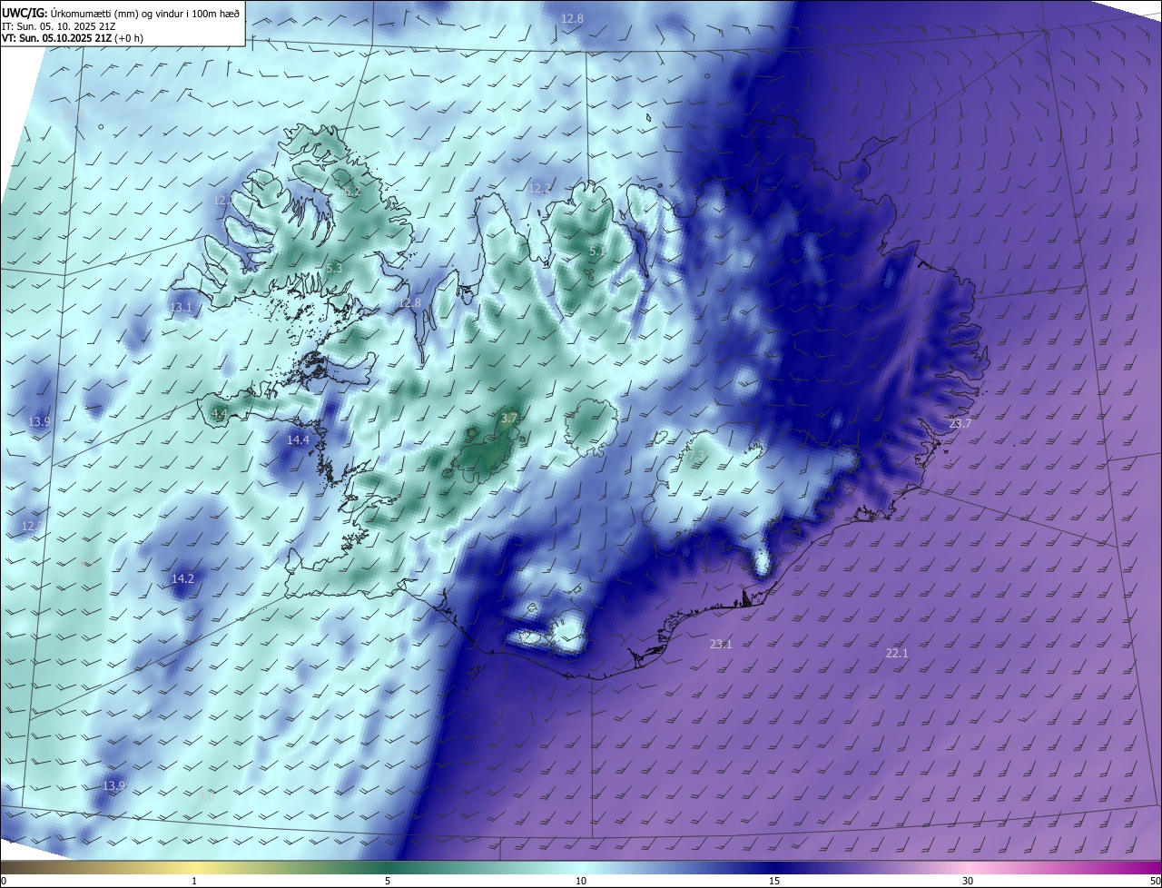The width and height of the screenshot is (1162, 888).
Task: Select the 5.1 value in northern Iceland
Action: (596, 251)
